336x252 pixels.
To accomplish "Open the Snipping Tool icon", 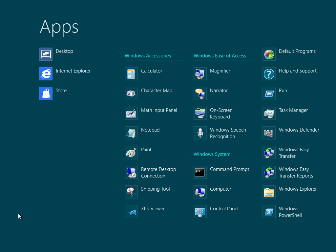I will [131, 192].
